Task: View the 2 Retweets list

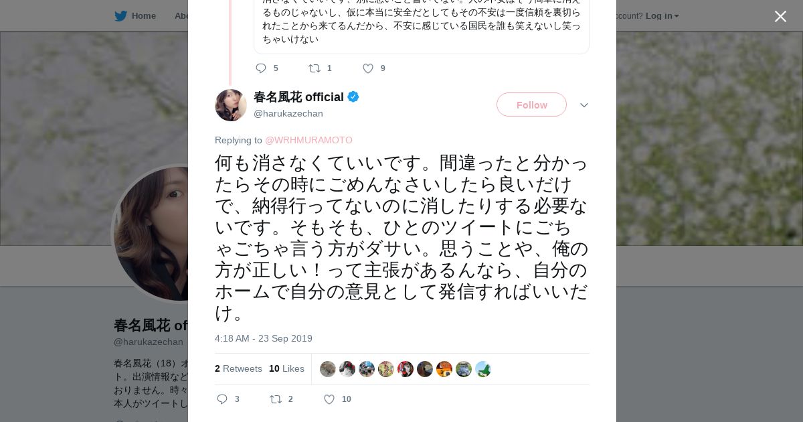Action: [238, 368]
